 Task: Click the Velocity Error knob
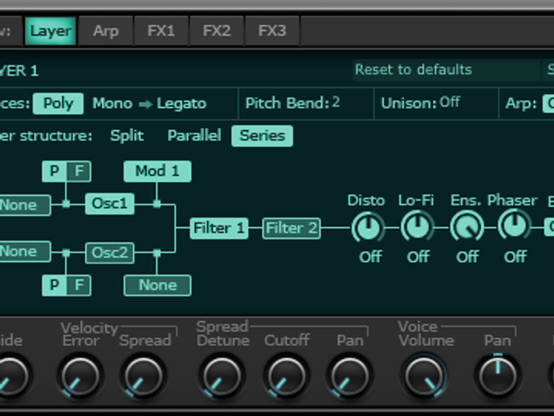coord(80,377)
